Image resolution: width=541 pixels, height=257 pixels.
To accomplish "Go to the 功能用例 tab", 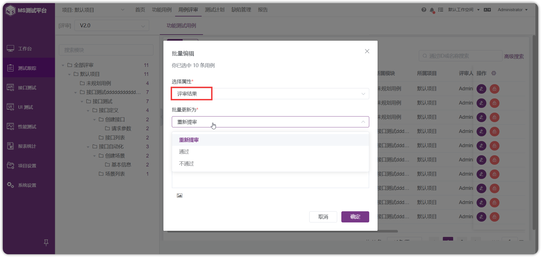I will [x=162, y=10].
